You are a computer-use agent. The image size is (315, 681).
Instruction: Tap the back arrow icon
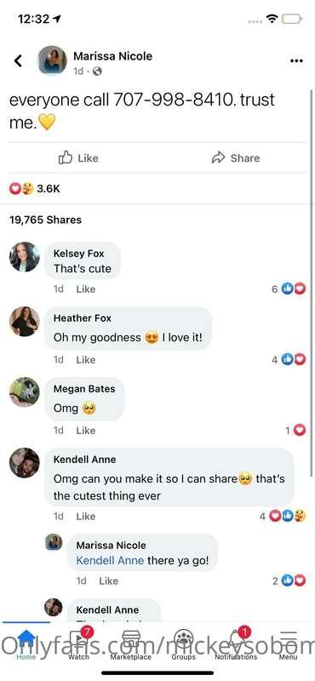tap(18, 60)
